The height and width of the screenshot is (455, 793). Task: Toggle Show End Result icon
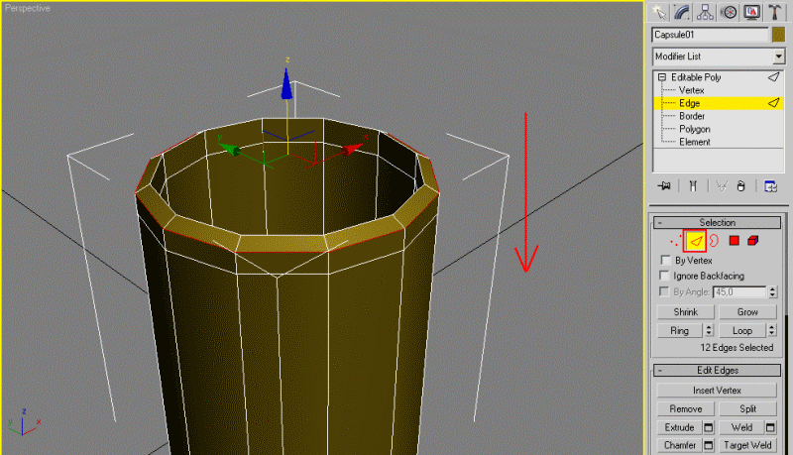click(693, 186)
